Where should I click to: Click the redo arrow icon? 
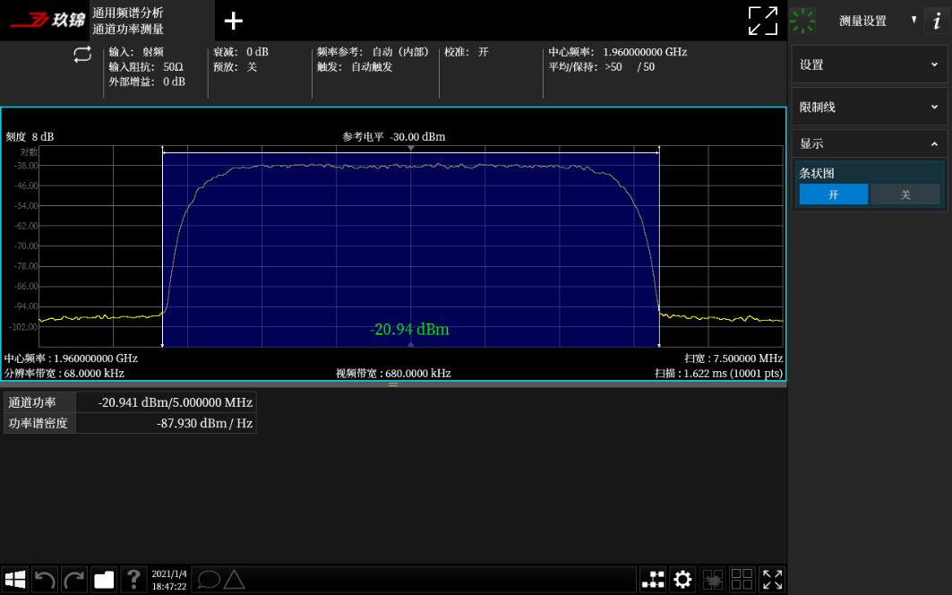74,579
